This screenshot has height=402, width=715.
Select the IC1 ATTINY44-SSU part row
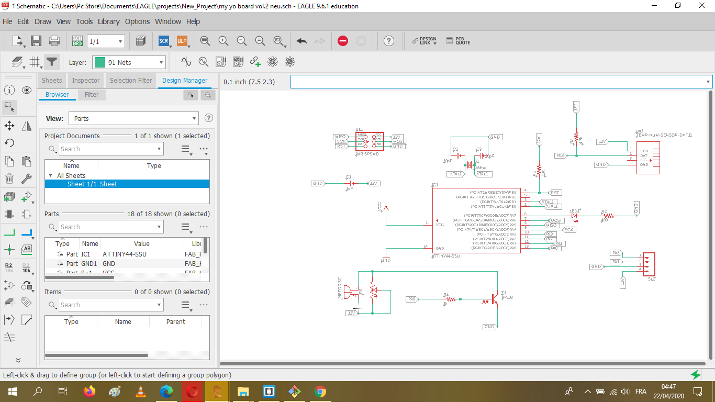click(x=124, y=254)
